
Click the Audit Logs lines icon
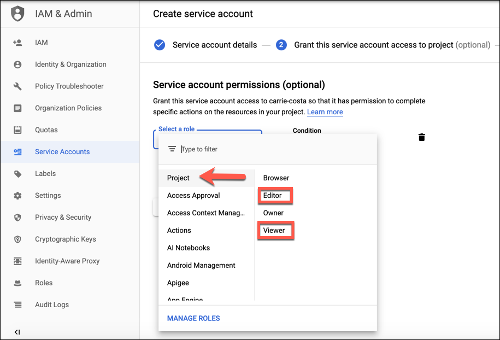17,305
